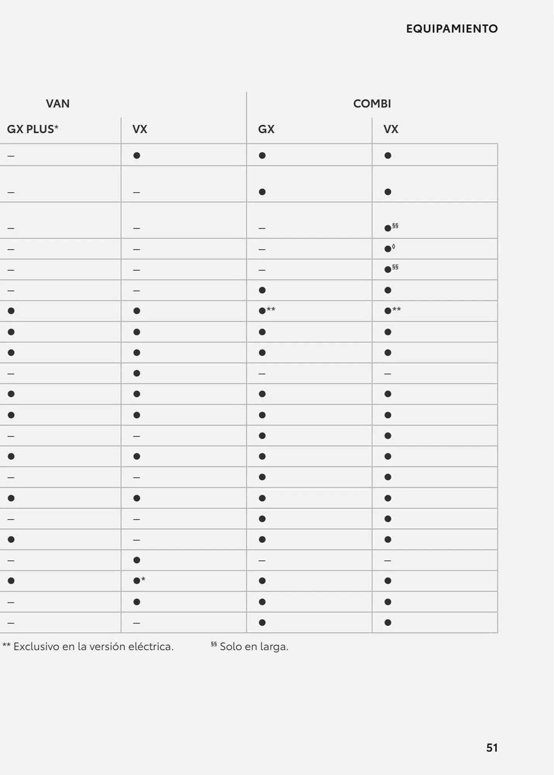Click the bullet marked with diamond superscript
Image resolution: width=554 pixels, height=775 pixels.
click(x=388, y=249)
